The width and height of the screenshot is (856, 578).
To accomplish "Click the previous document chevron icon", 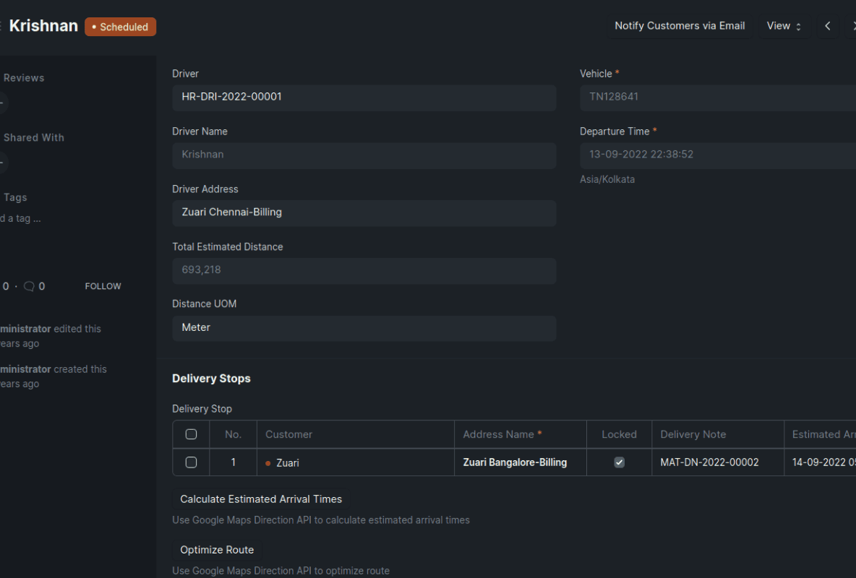I will 827,25.
